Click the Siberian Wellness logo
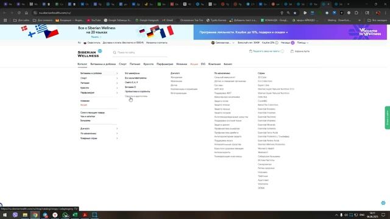This screenshot has width=390, height=219. point(90,53)
